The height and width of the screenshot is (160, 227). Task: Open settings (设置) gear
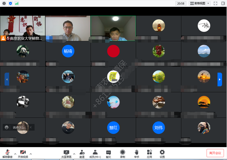pos(162,154)
